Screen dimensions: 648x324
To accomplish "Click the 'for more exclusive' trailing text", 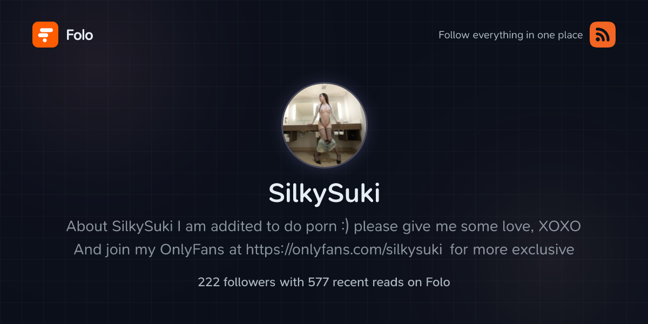I will (x=512, y=249).
